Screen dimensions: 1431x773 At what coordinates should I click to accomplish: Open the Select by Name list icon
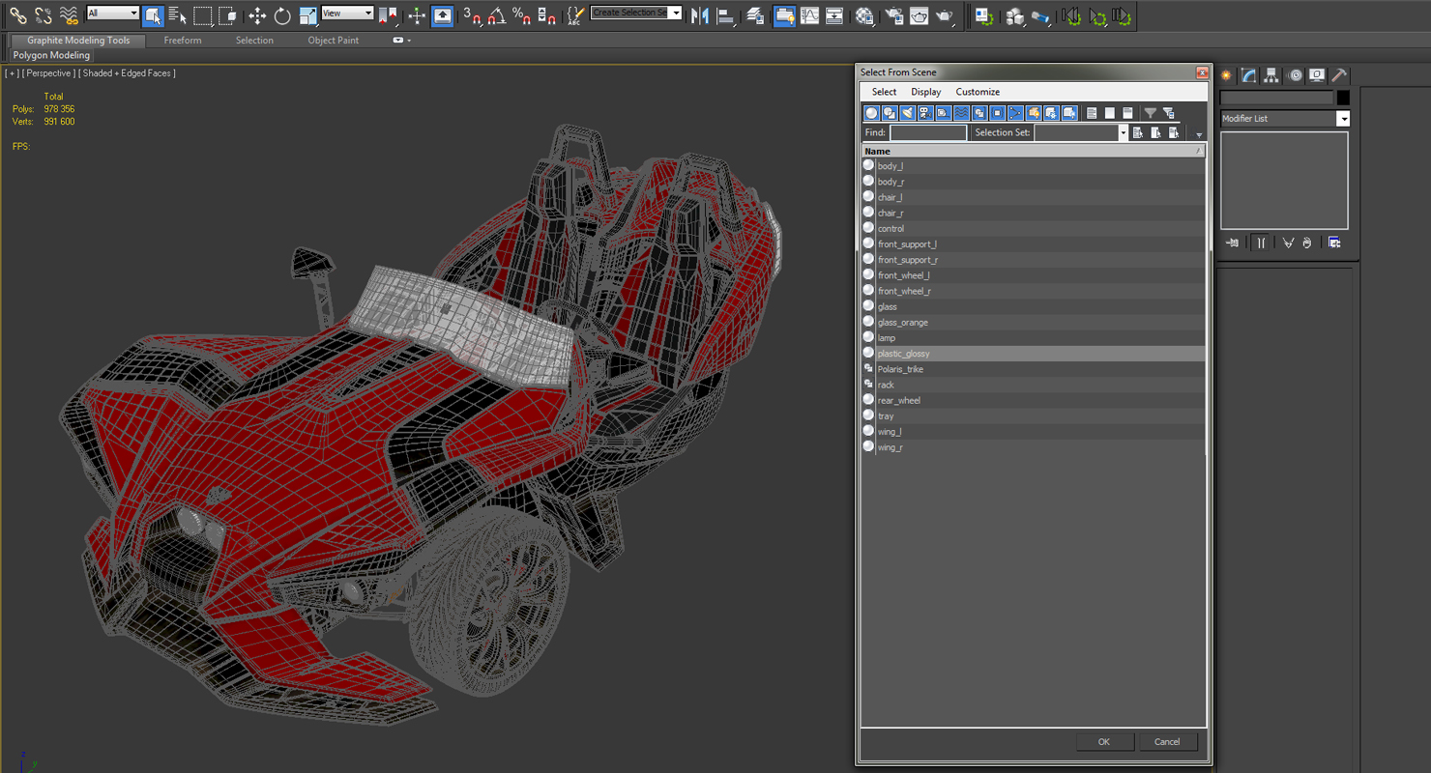coord(178,15)
